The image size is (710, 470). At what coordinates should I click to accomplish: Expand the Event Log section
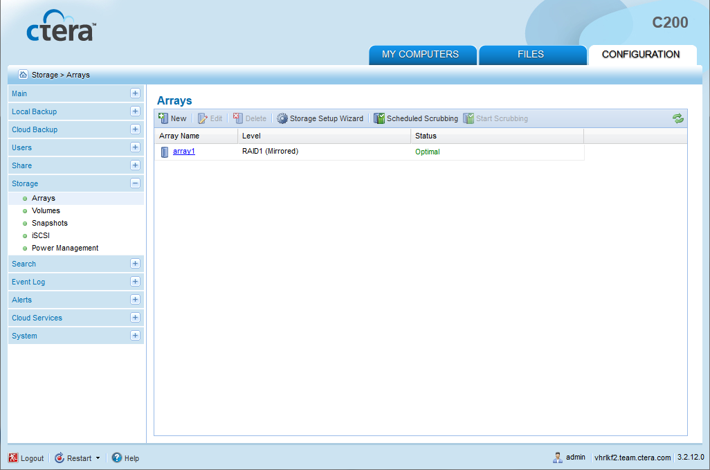coord(135,282)
